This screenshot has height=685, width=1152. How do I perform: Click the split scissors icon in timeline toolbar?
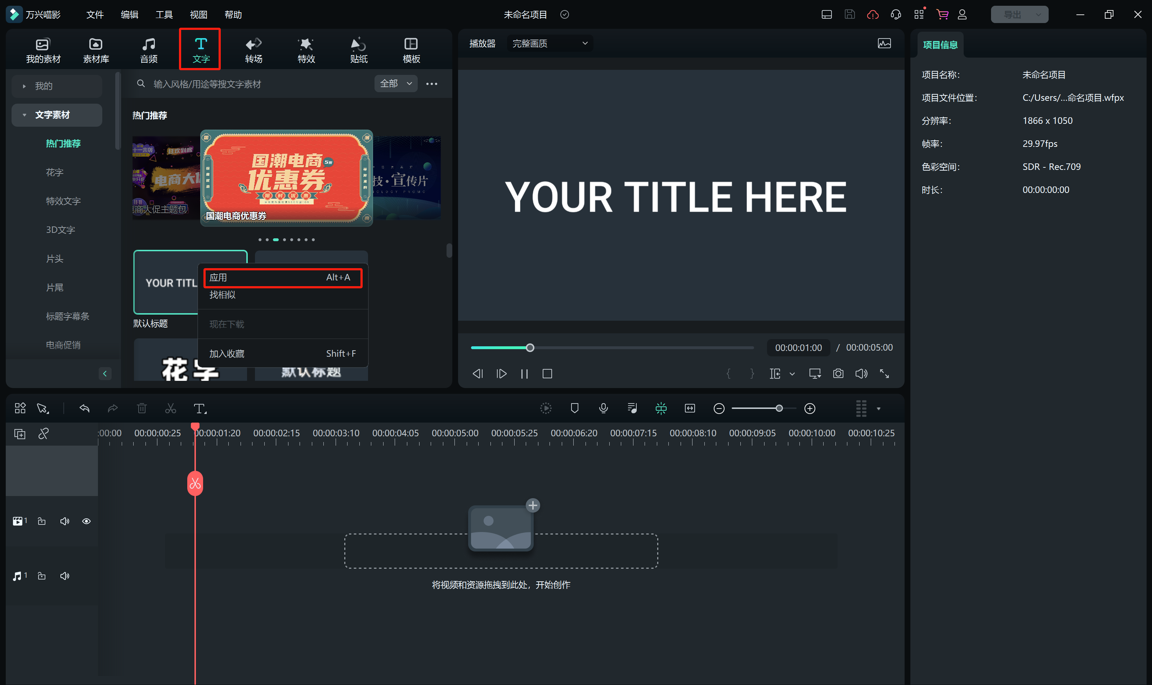pos(170,409)
